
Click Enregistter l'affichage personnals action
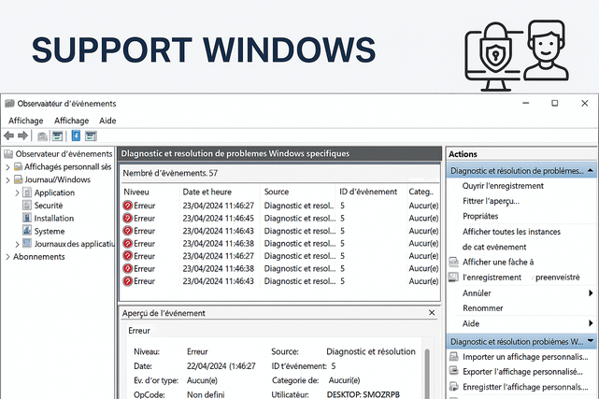[525, 387]
